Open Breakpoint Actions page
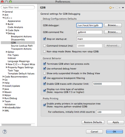The height and width of the screenshot is (137, 125). pos(21,37)
